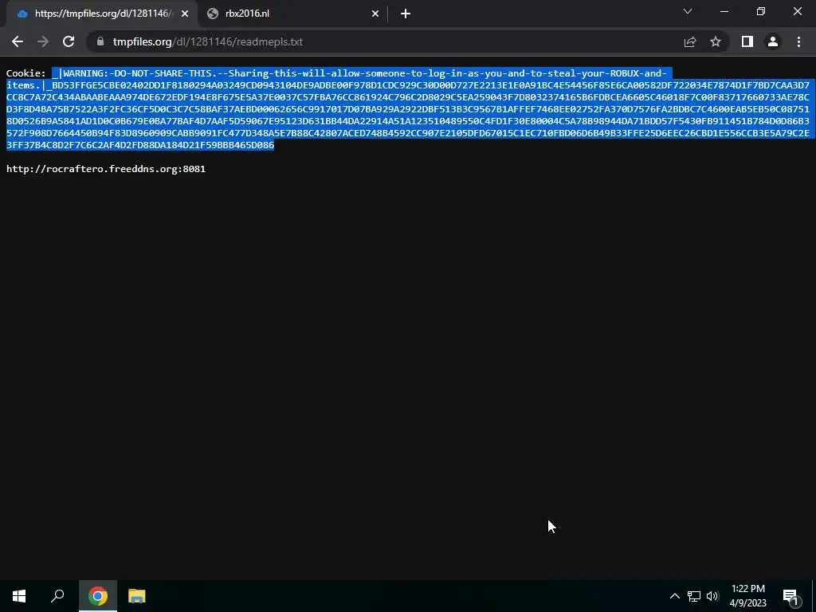Image resolution: width=816 pixels, height=612 pixels.
Task: Open the notification center
Action: 790,596
